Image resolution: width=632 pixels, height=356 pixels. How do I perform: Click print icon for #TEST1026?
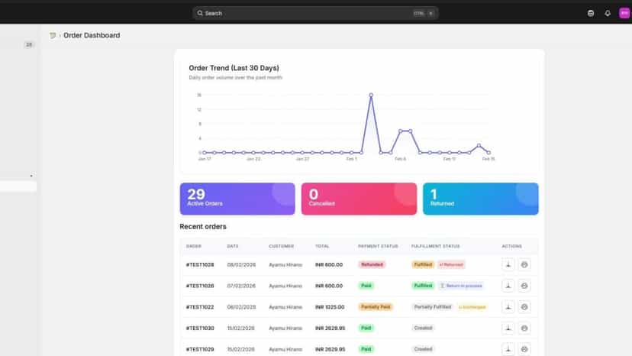(524, 286)
